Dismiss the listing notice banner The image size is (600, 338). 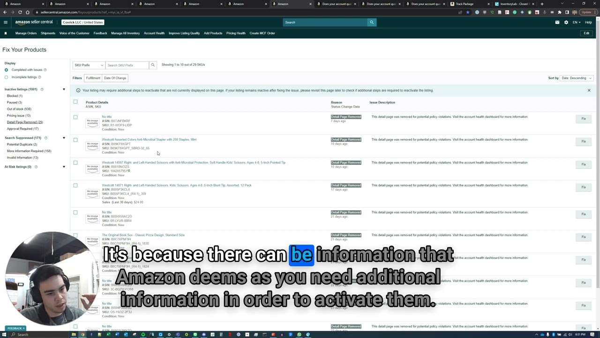pos(589,90)
